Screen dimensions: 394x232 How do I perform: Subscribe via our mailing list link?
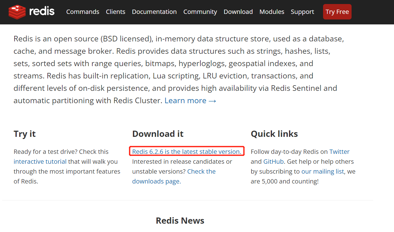pos(322,171)
